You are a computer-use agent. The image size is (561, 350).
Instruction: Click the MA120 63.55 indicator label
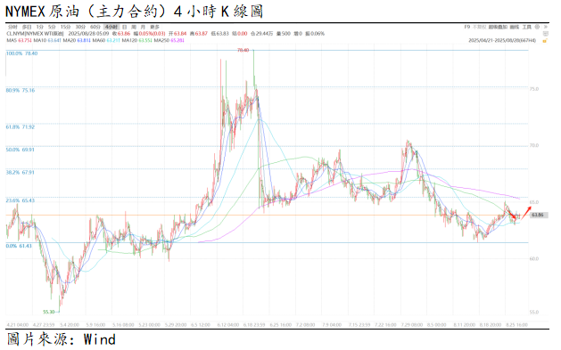tap(137, 41)
